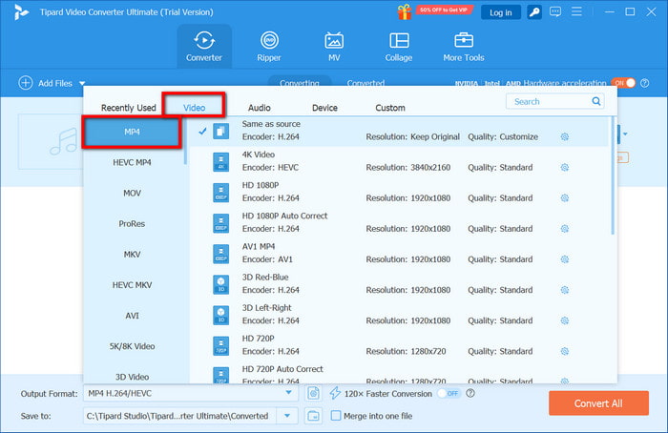Select the HD 720P preset
Viewport: 668px width, 433px height.
point(399,345)
